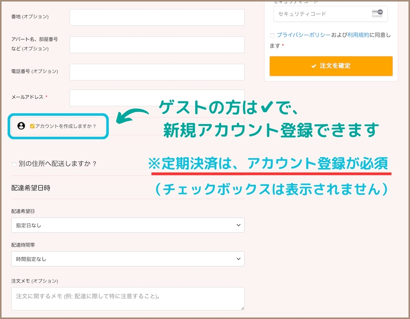Image resolution: width=410 pixels, height=319 pixels.
Task: Open the プライバシーポリシー link
Action: pos(304,35)
